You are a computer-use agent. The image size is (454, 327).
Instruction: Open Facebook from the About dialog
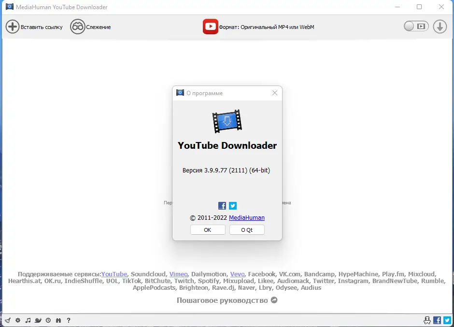pos(222,205)
